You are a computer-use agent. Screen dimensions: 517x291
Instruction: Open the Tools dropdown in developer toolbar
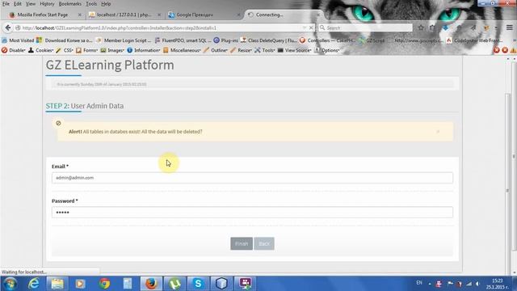coord(265,50)
